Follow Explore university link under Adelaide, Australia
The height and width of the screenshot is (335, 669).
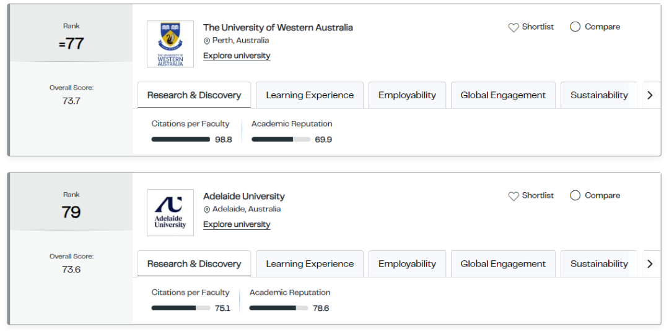pos(237,224)
